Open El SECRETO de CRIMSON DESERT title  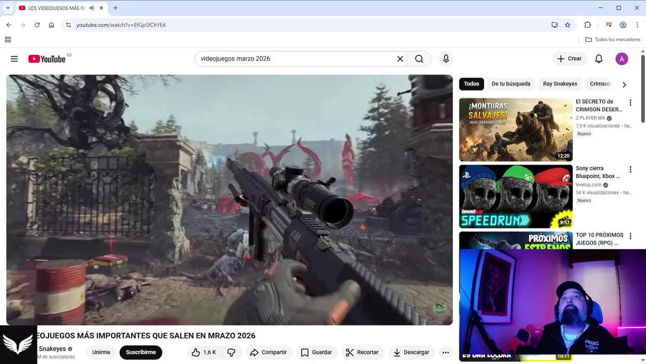click(599, 106)
